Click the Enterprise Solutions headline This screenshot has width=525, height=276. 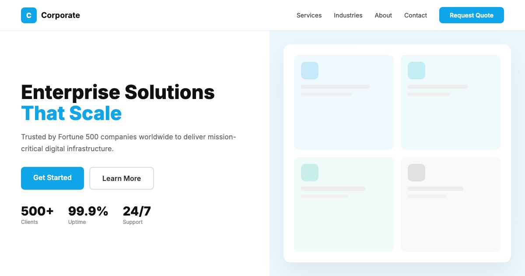click(118, 92)
